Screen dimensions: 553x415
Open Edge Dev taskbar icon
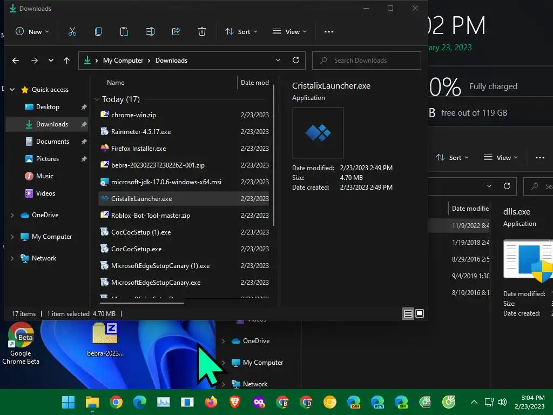(401, 402)
